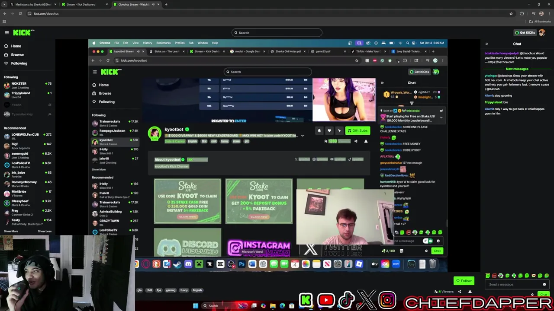Unpin the pinned Stake.US chat message
The image size is (554, 311).
441,111
